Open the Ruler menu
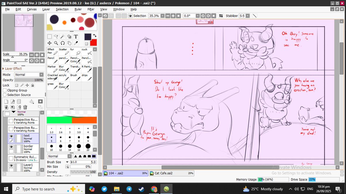346x194 pixels. click(x=78, y=9)
